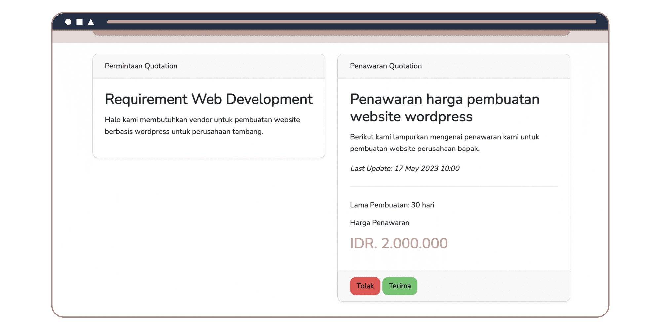Viewport: 661px width, 330px height.
Task: Click the empty footer area right of Terima
Action: [492, 286]
